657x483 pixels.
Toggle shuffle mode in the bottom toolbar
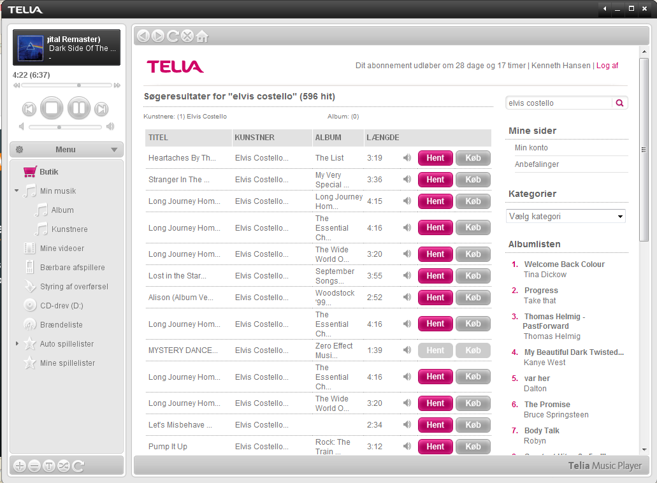pyautogui.click(x=64, y=466)
